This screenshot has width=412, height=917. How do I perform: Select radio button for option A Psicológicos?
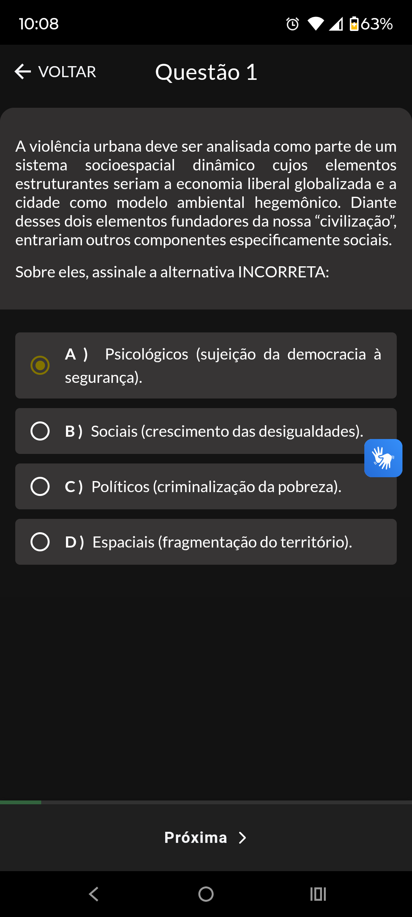coord(40,365)
